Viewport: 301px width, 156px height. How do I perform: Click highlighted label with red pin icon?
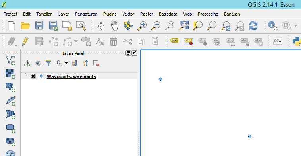pyautogui.click(x=189, y=41)
